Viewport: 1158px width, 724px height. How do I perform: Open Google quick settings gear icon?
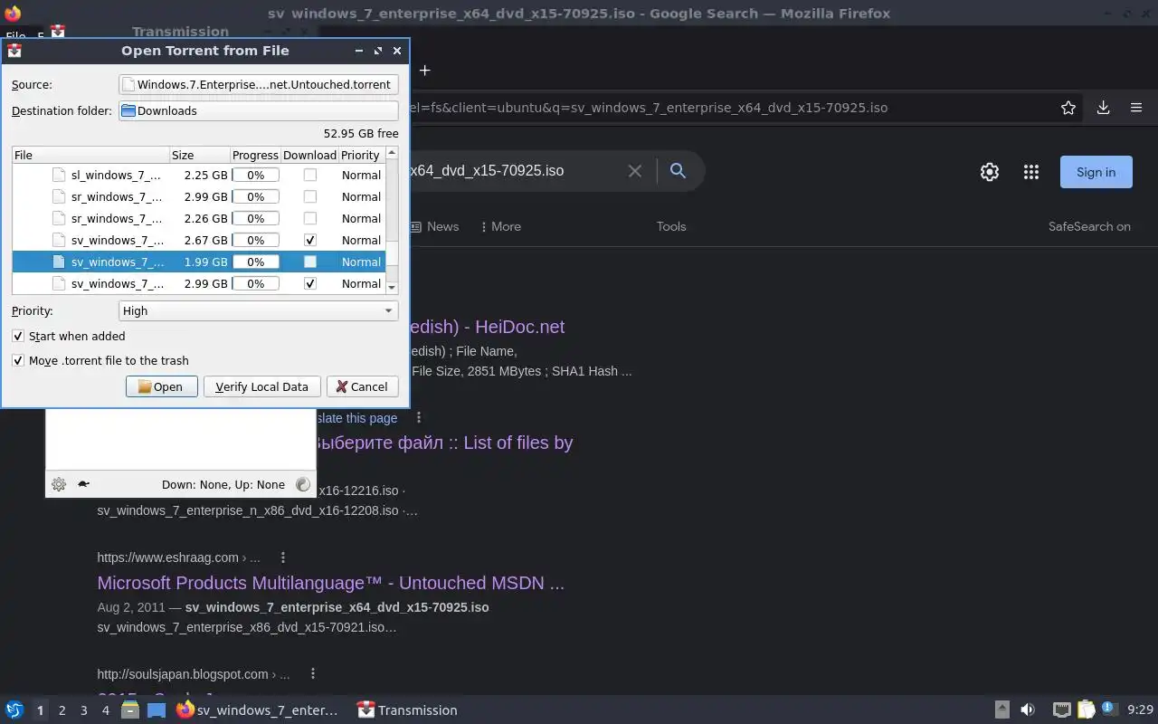click(990, 172)
